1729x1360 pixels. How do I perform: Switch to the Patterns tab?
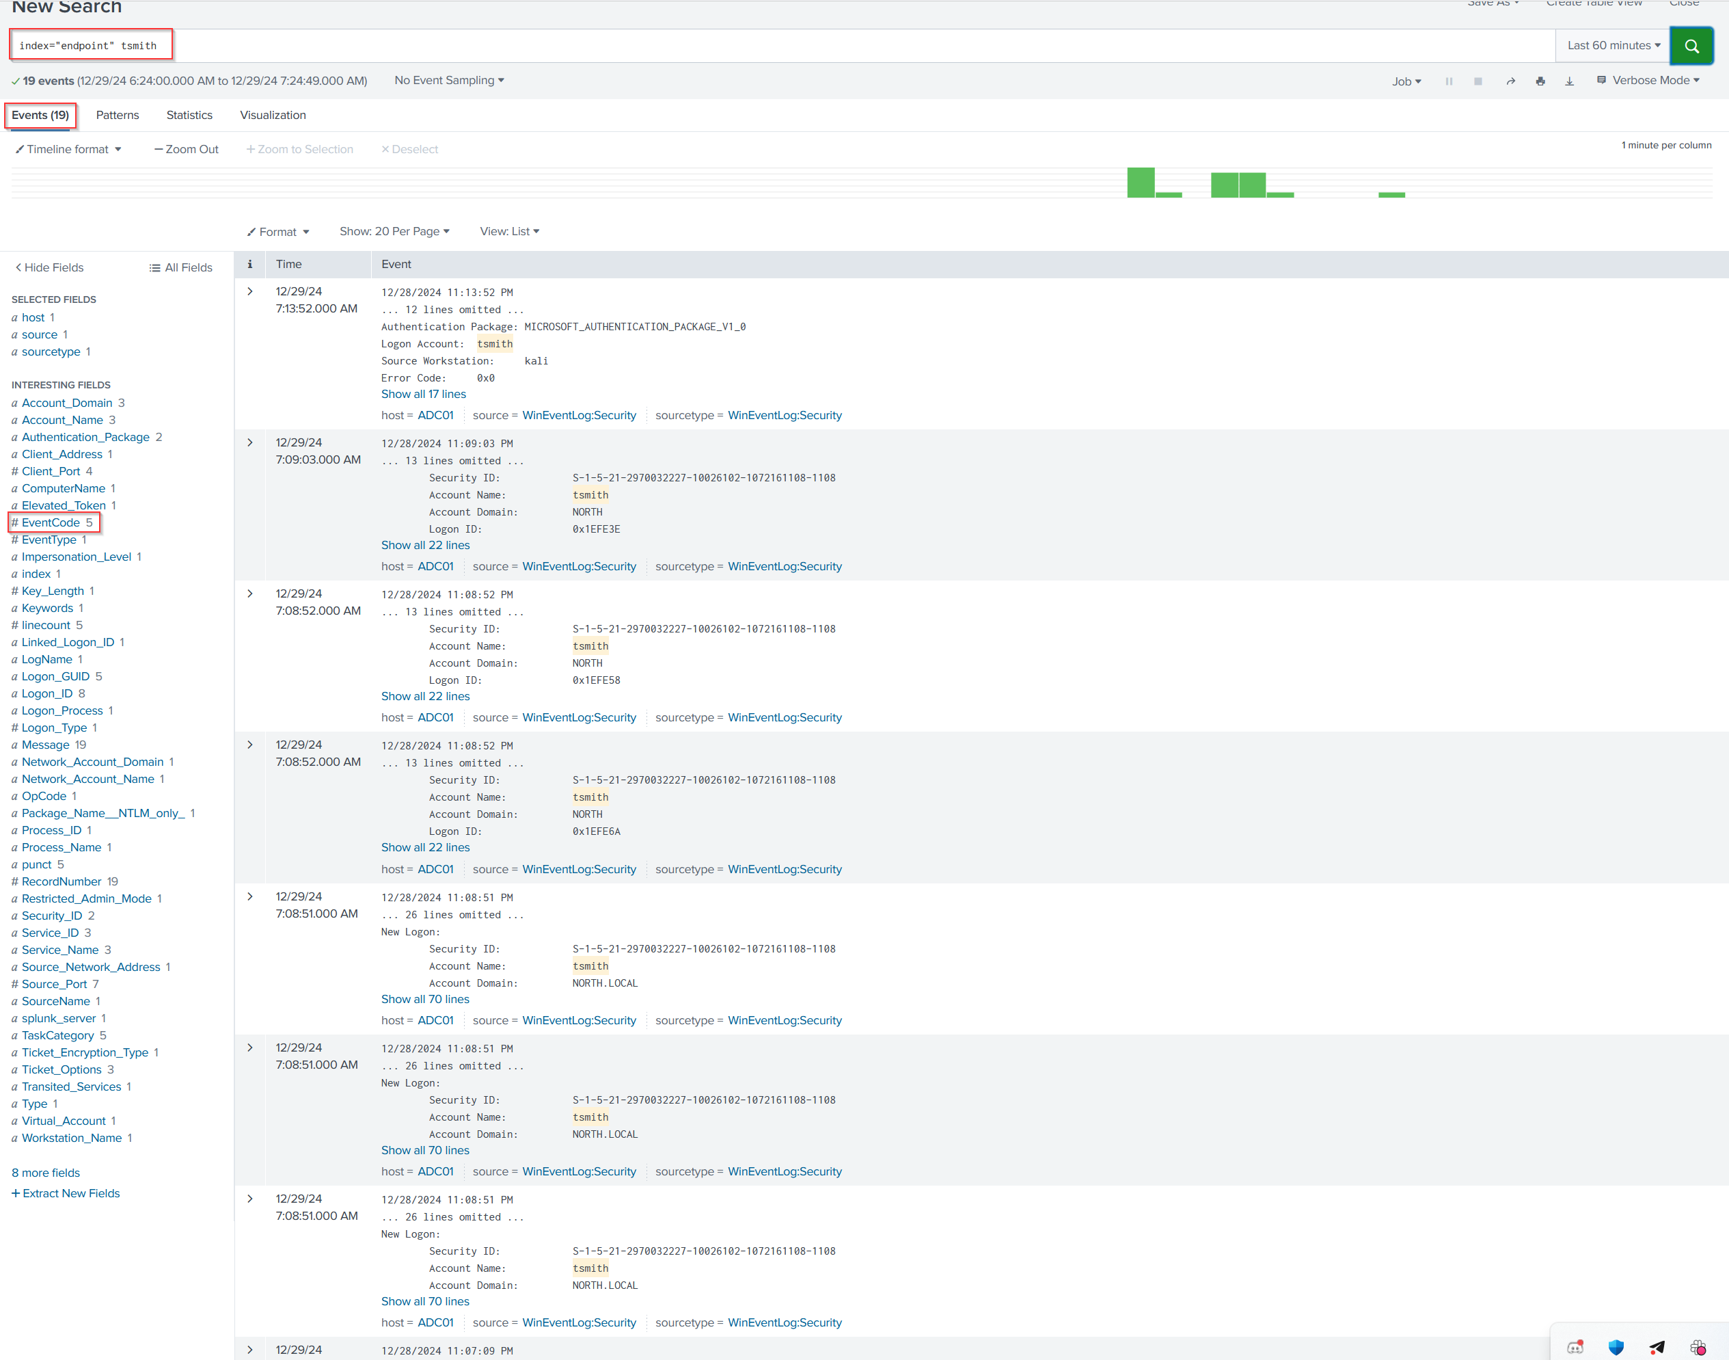pos(118,115)
